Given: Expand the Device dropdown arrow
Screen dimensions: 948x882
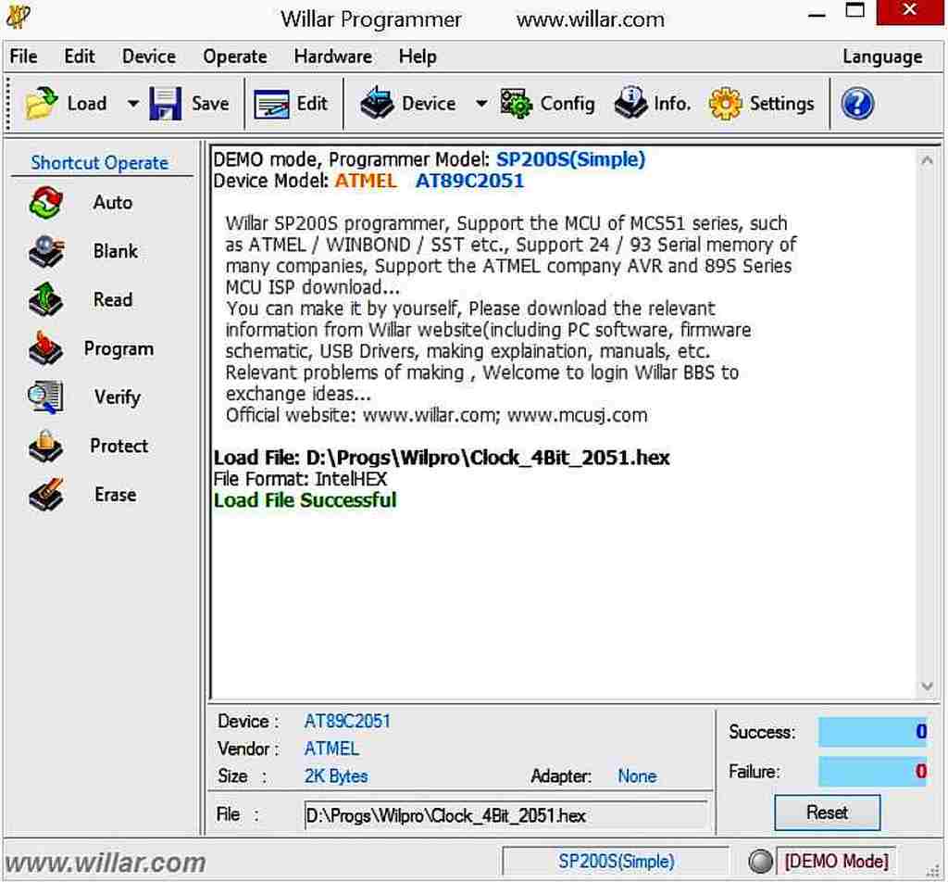Looking at the screenshot, I should pyautogui.click(x=481, y=104).
